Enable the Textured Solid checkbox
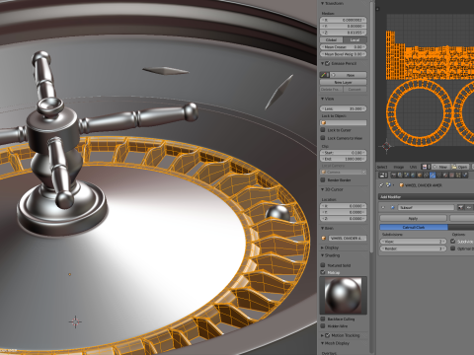Screen dimensions: 474x355 (x=323, y=265)
